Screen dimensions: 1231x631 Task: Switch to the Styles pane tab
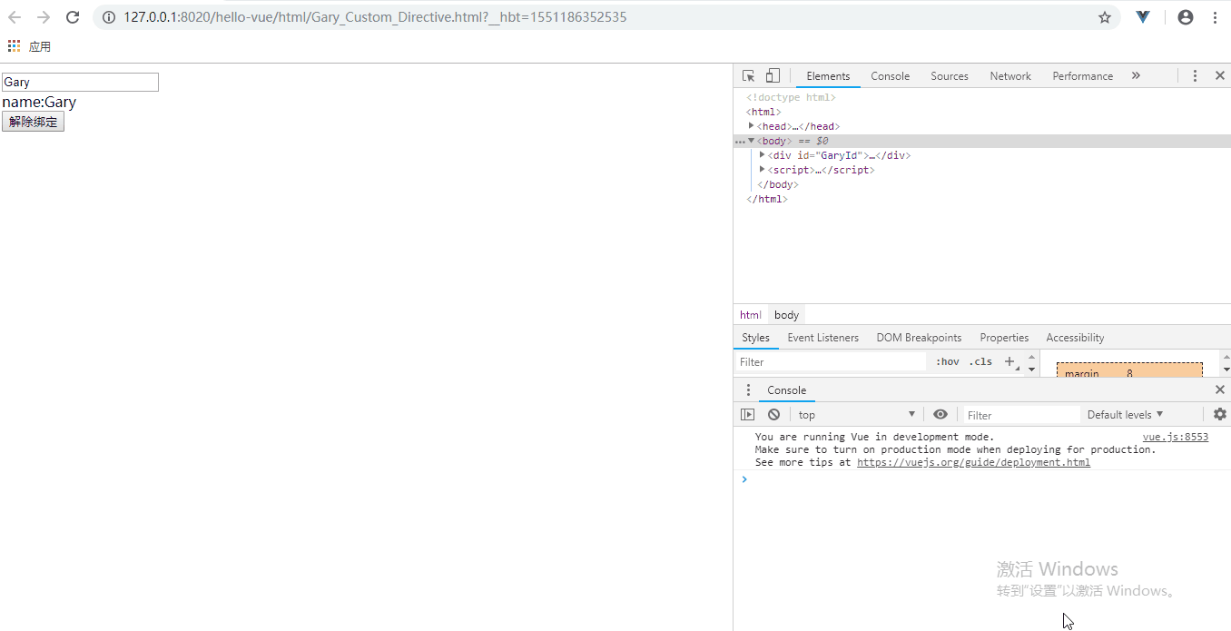[x=755, y=338]
